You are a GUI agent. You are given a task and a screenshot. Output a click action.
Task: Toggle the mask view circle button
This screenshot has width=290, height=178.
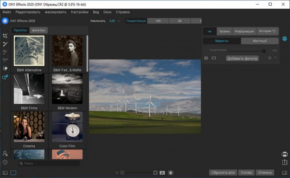171,173
